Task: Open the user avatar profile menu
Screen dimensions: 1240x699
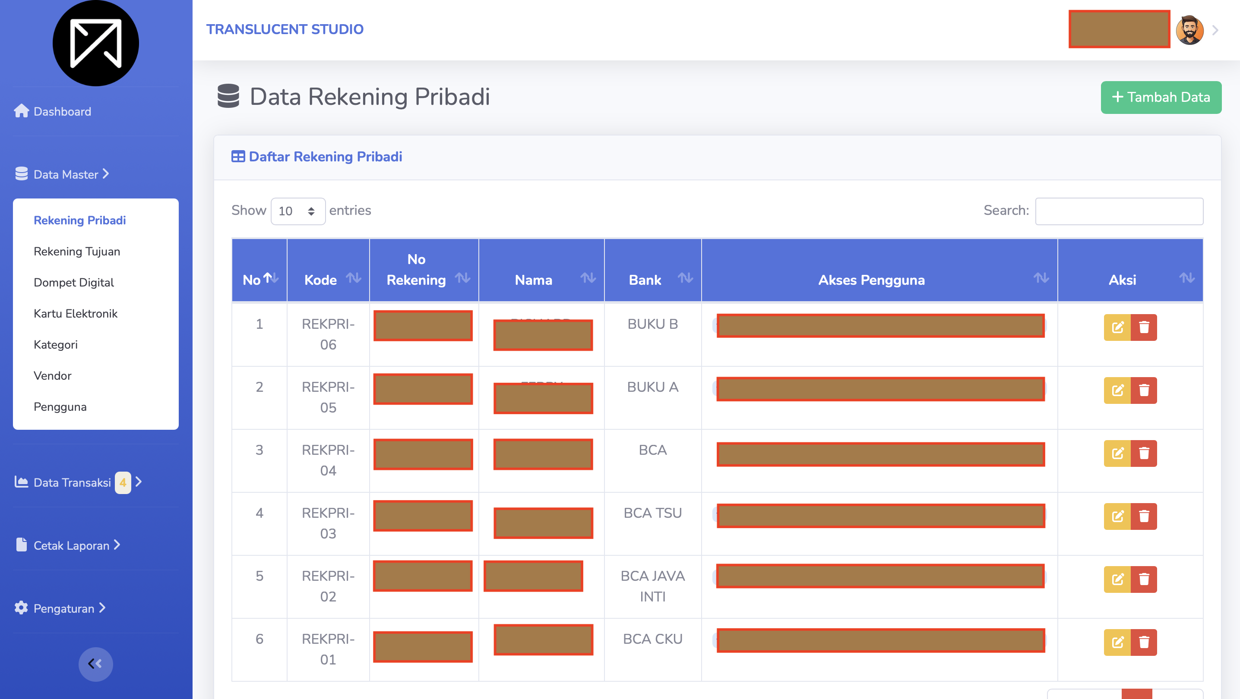Action: pos(1189,30)
